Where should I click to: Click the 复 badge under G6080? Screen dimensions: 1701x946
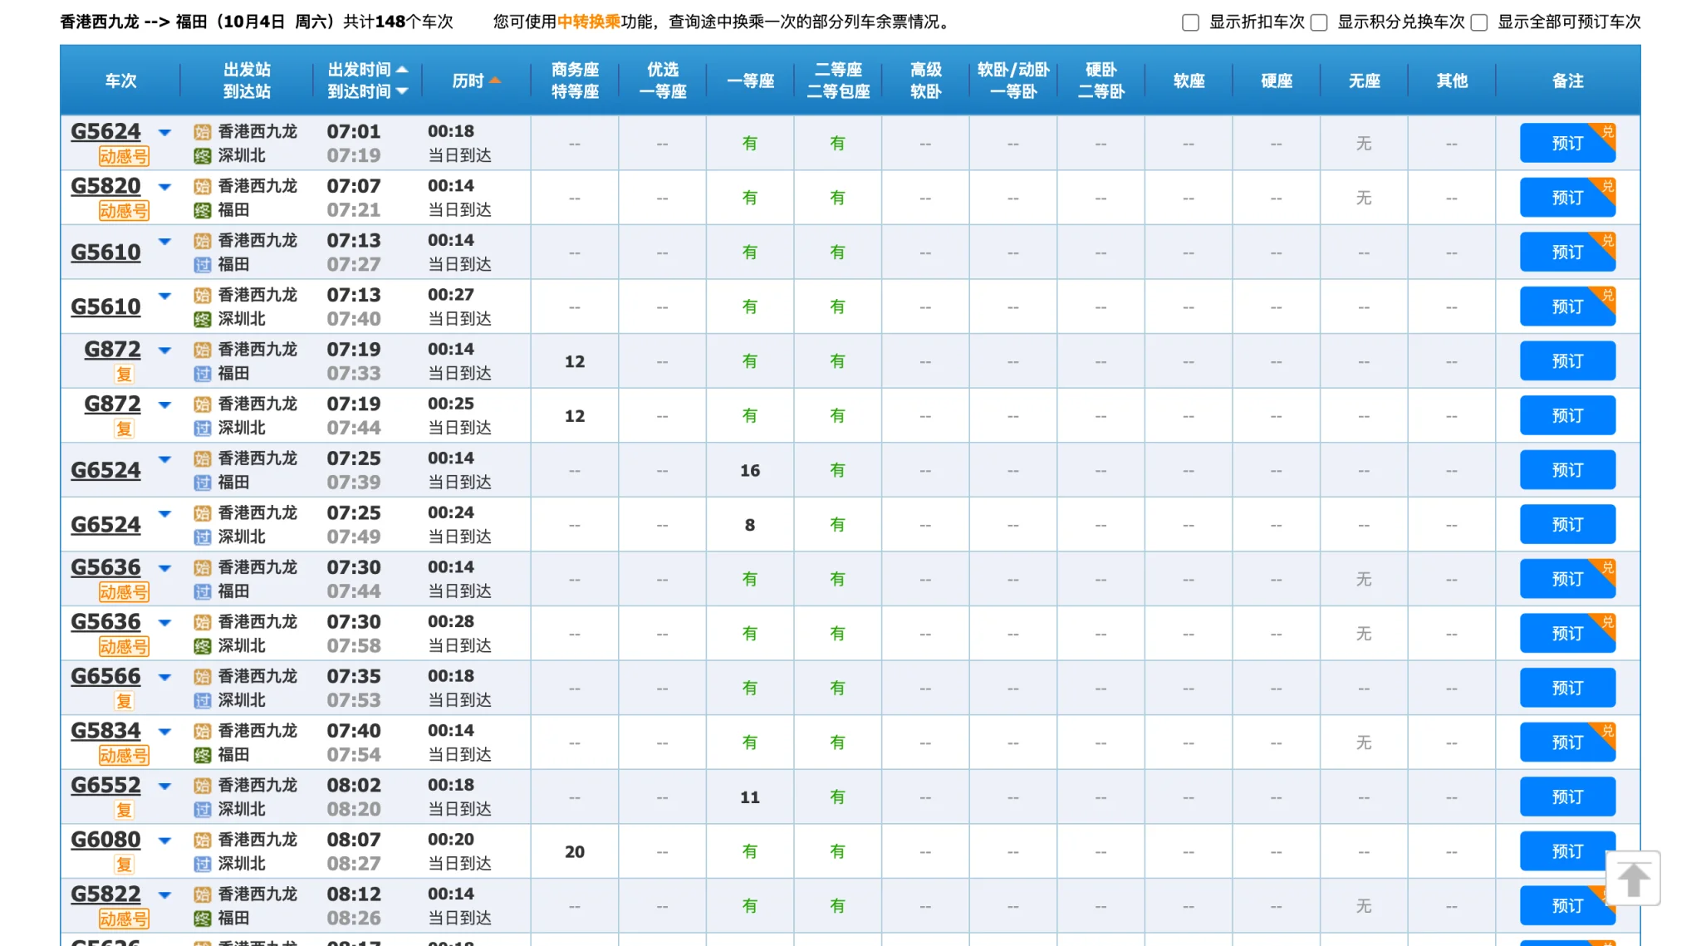(124, 865)
